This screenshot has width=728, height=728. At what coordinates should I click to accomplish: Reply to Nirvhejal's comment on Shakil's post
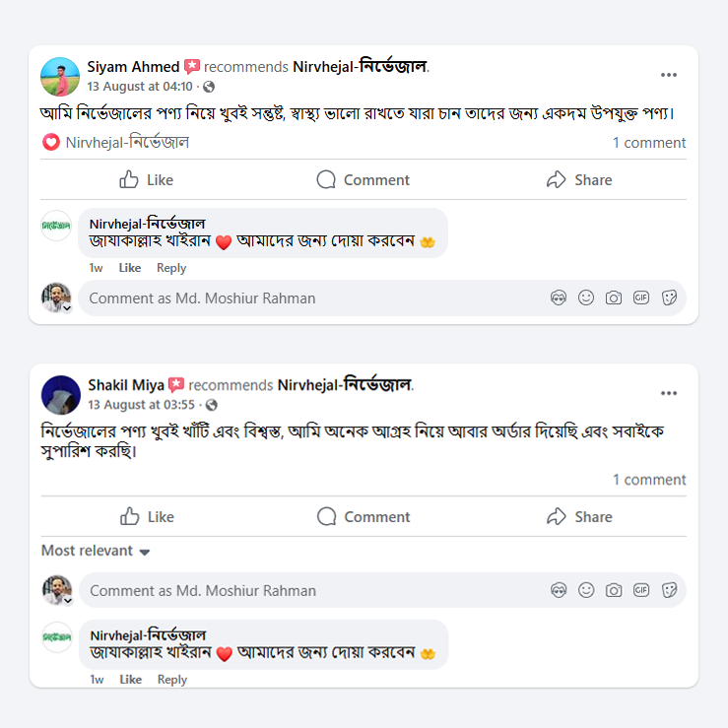[171, 680]
